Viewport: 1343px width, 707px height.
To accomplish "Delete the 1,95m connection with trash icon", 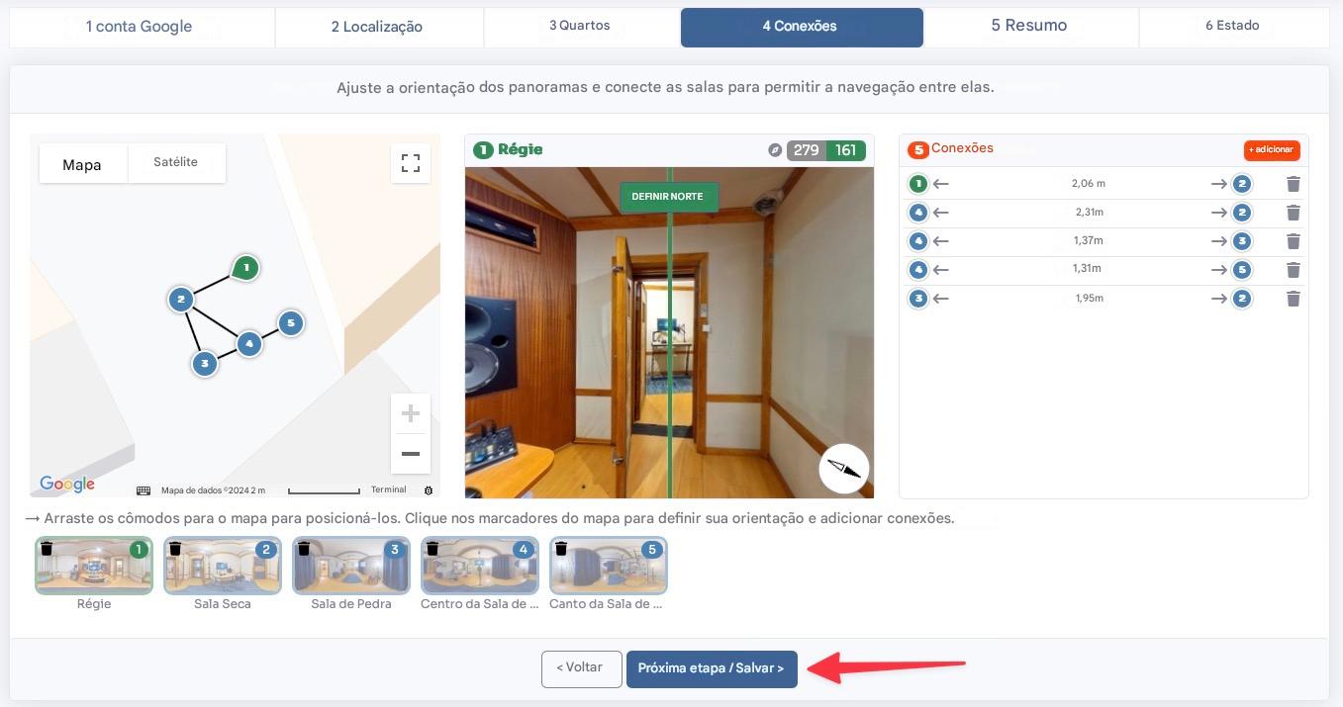I will (x=1293, y=299).
